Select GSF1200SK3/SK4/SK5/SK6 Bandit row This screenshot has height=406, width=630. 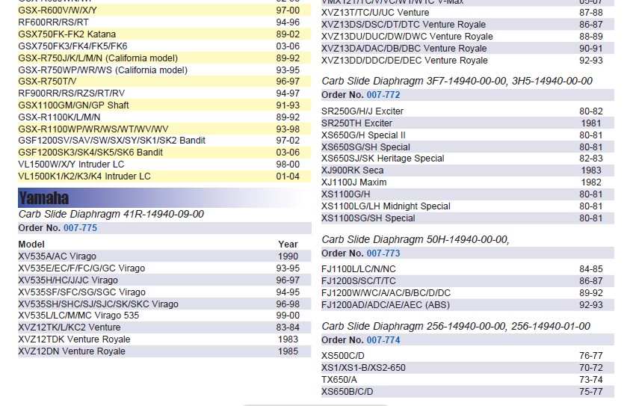point(164,153)
